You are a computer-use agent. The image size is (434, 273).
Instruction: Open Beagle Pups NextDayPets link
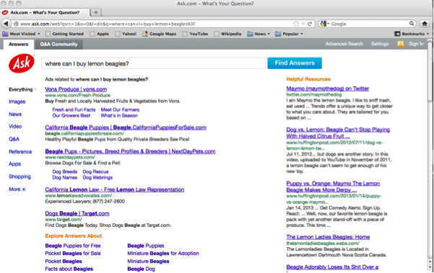pos(130,151)
